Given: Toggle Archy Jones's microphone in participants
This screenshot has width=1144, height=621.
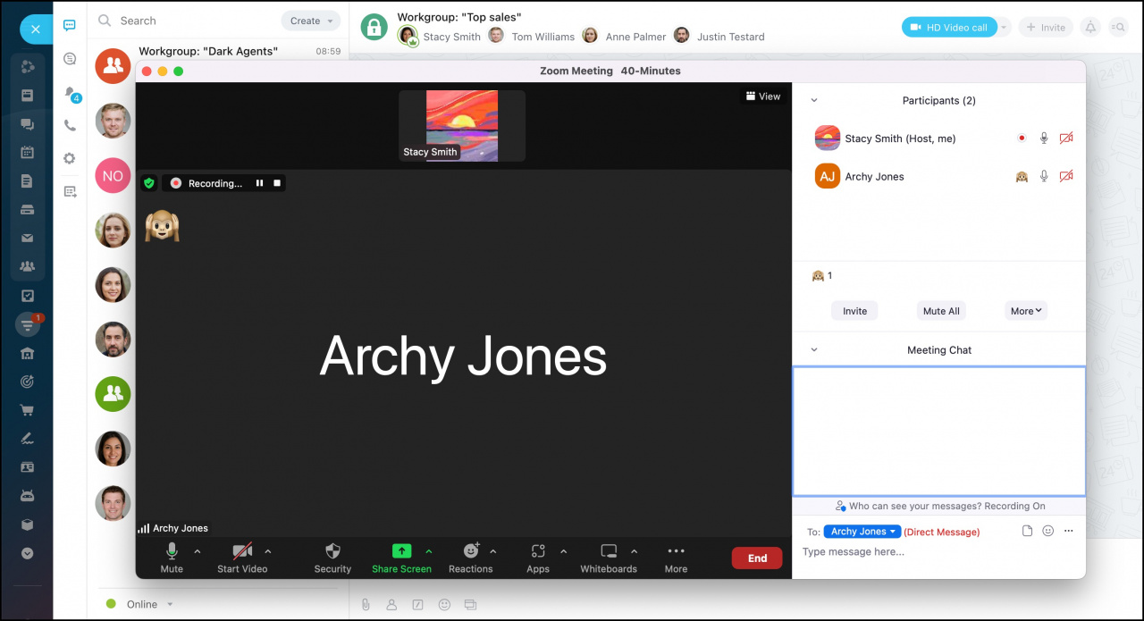Looking at the screenshot, I should click(x=1044, y=177).
